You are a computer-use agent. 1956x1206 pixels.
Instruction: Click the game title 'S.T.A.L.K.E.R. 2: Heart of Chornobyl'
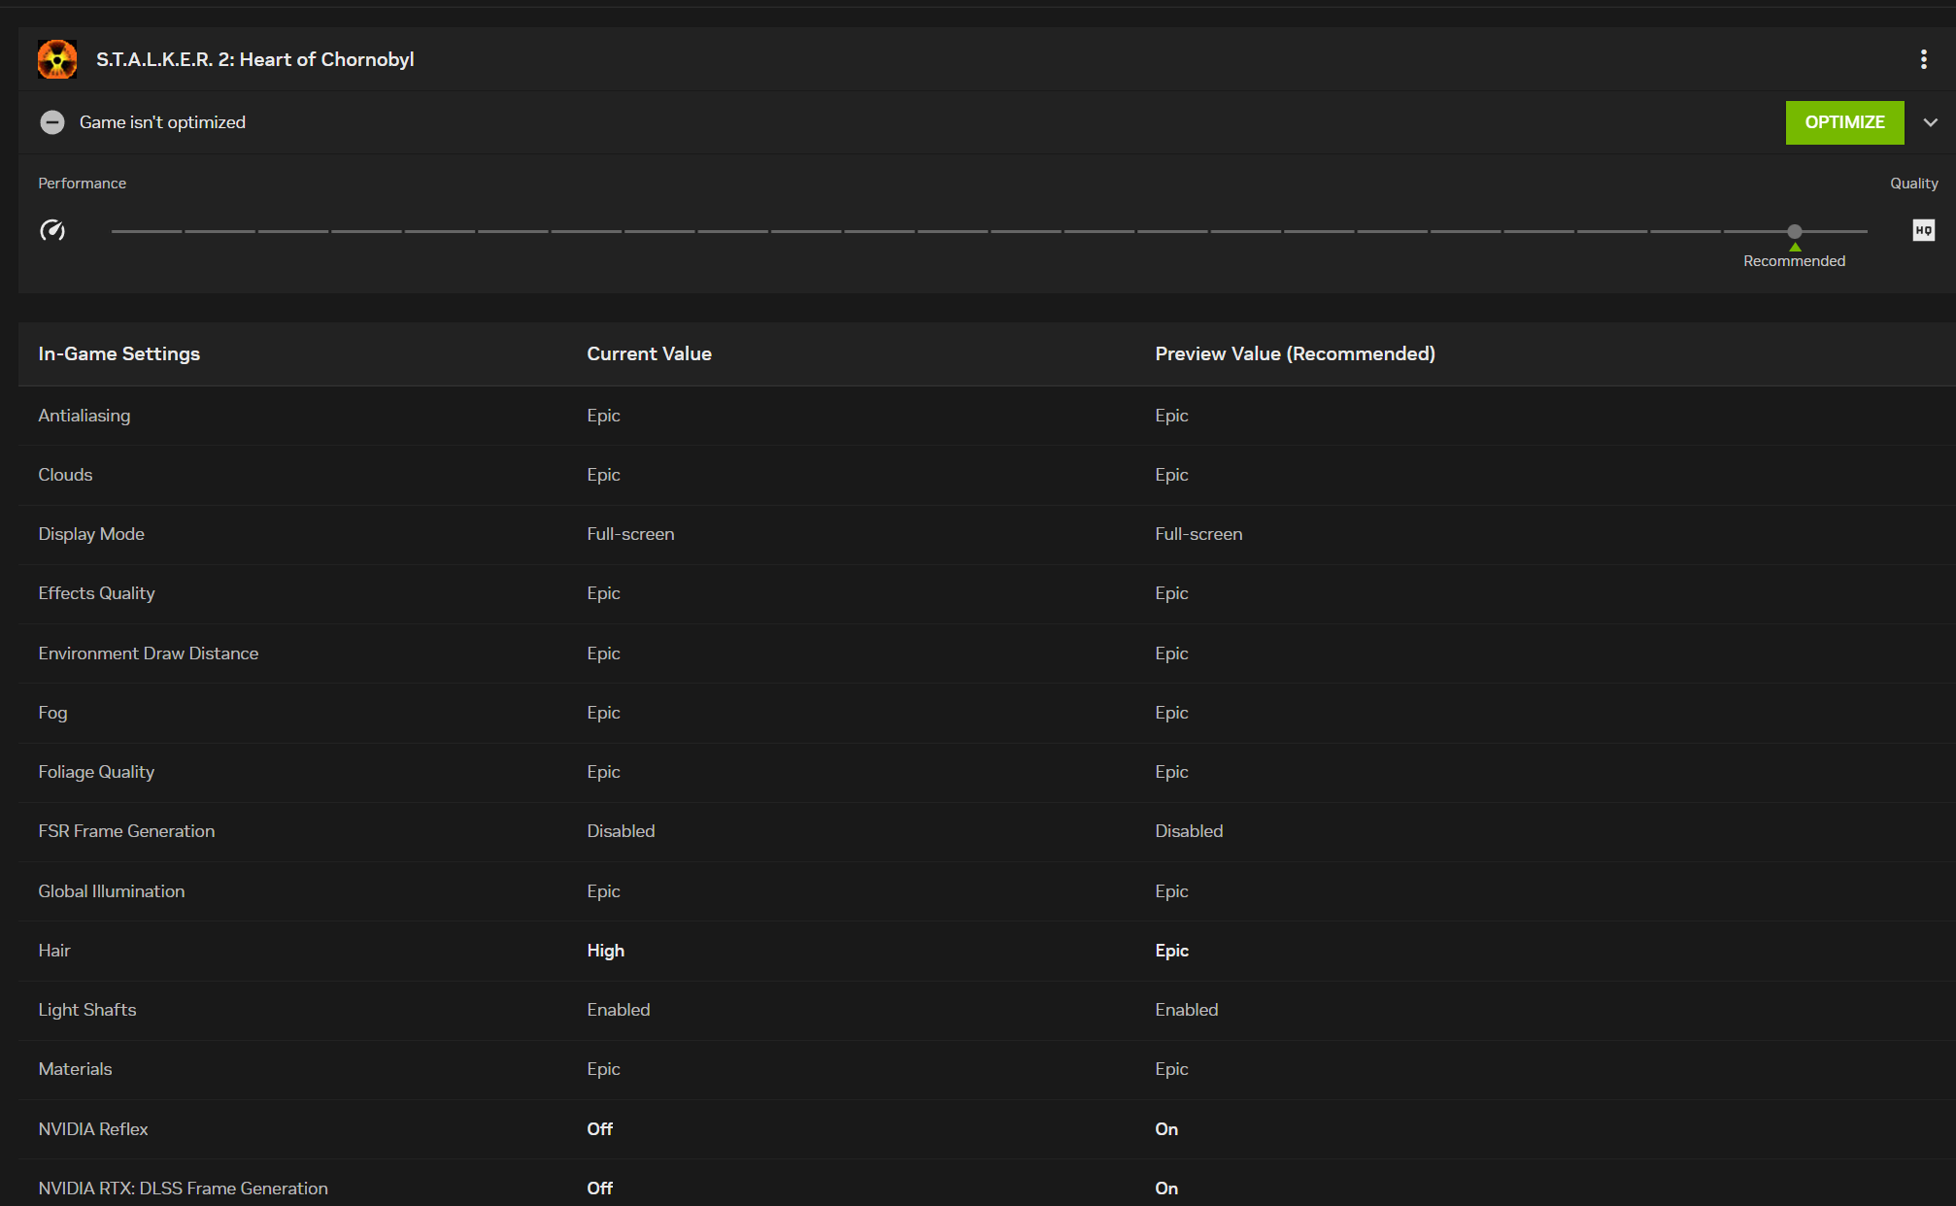[x=254, y=59]
